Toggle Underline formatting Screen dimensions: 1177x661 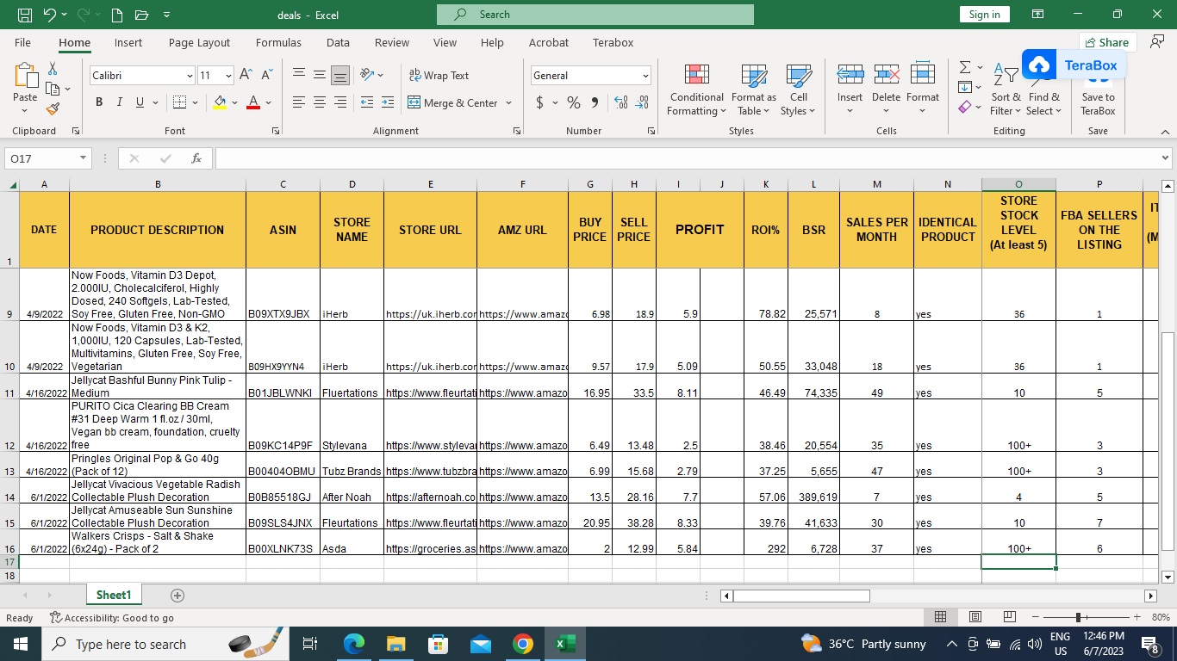coord(140,102)
